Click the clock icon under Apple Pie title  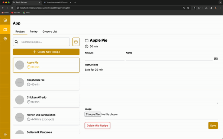click(87, 46)
